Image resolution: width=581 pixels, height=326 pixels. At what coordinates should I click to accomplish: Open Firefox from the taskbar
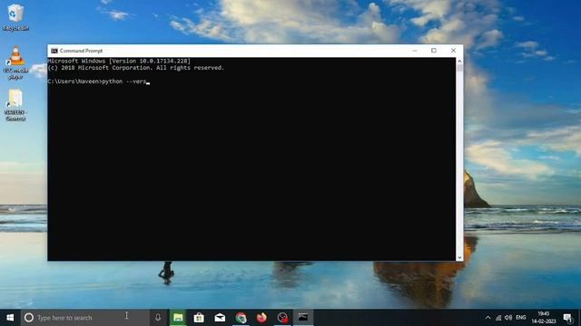[261, 318]
